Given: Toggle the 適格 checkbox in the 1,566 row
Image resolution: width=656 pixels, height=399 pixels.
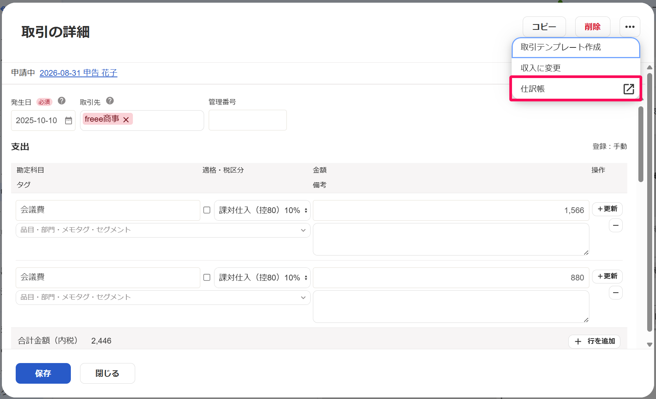Looking at the screenshot, I should point(207,210).
